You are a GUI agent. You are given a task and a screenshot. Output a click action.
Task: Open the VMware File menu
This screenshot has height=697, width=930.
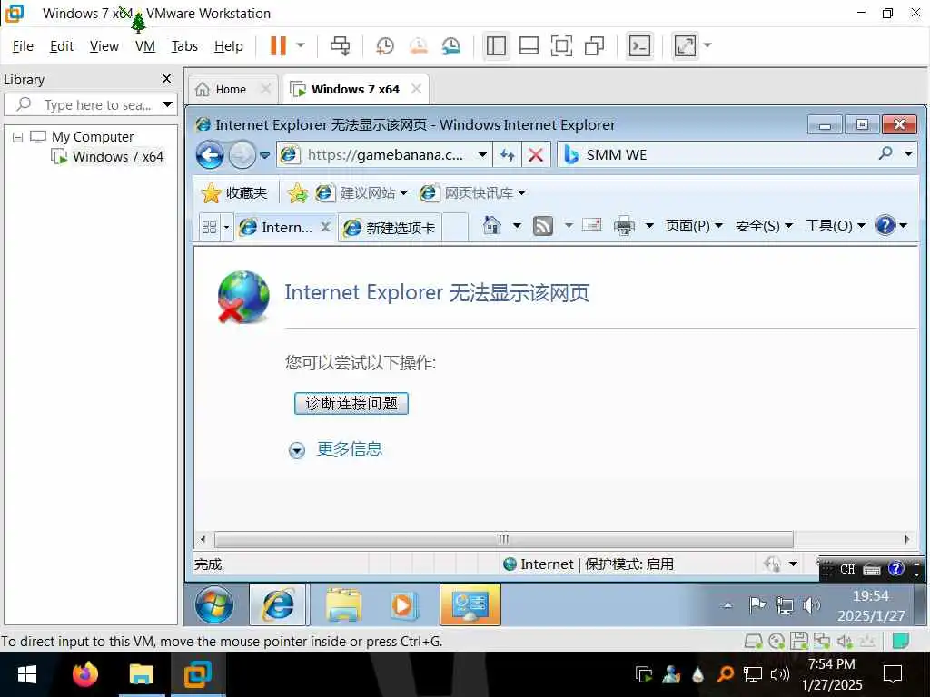tap(23, 46)
